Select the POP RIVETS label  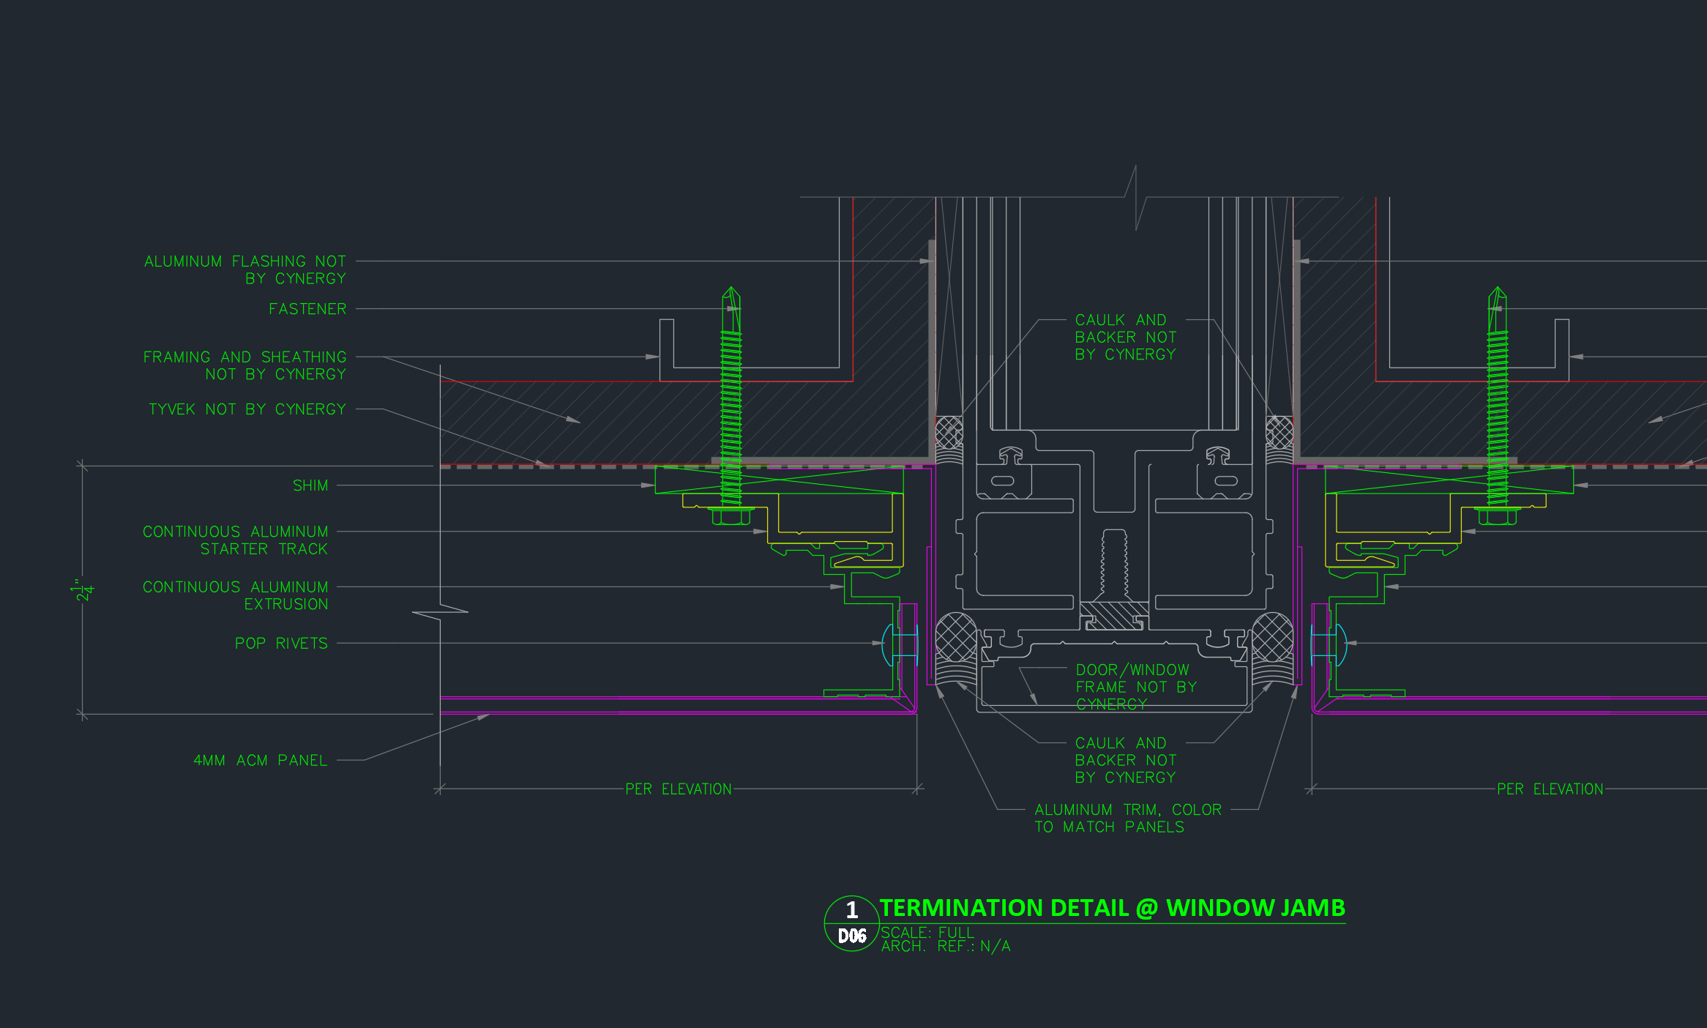281,644
